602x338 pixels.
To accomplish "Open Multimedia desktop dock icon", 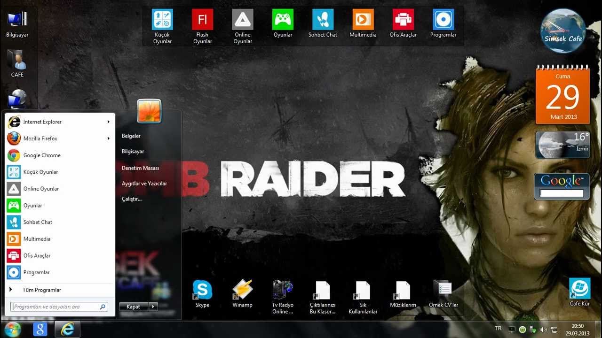I will (x=363, y=23).
